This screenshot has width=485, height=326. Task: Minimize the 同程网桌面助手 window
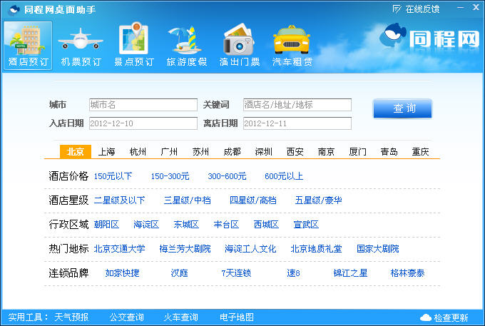[x=461, y=7]
